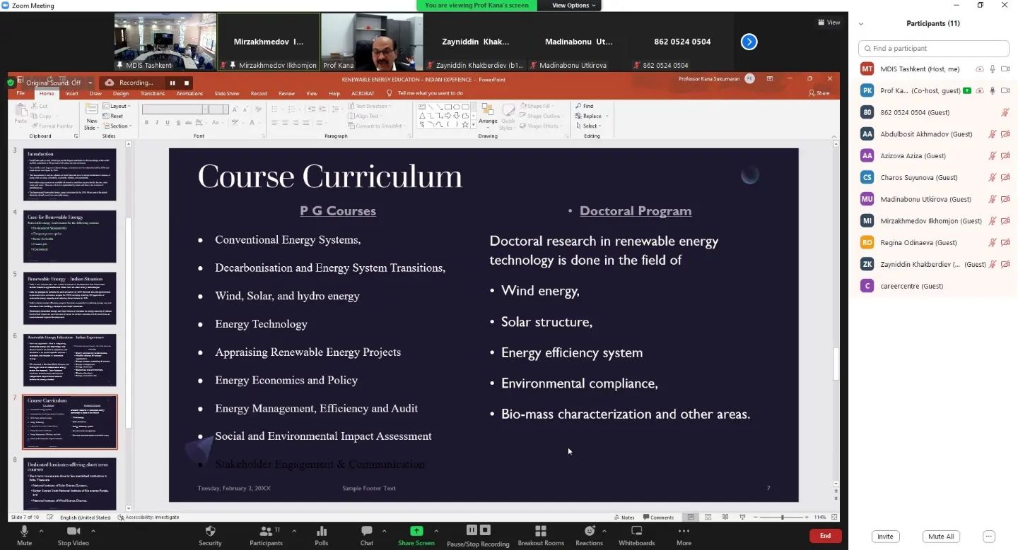Screen dimensions: 1018x550
Task: Click the Invite button
Action: (x=885, y=537)
